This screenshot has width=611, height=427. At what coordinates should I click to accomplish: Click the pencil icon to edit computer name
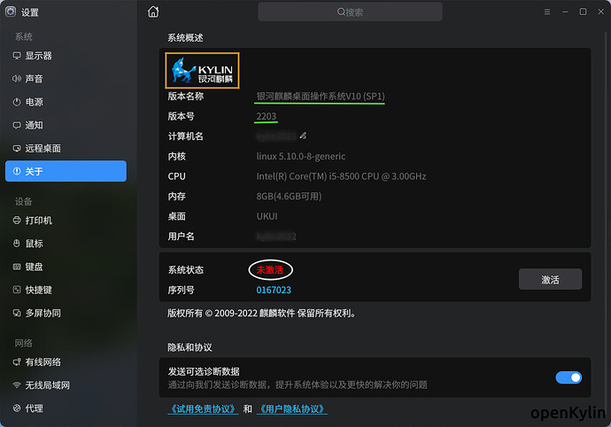(x=303, y=136)
